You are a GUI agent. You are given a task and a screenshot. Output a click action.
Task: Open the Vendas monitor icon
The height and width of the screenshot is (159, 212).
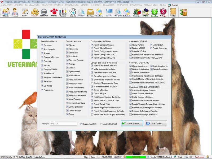click(109, 12)
